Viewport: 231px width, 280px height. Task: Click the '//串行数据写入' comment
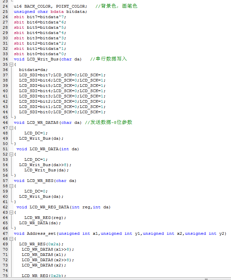[109, 59]
